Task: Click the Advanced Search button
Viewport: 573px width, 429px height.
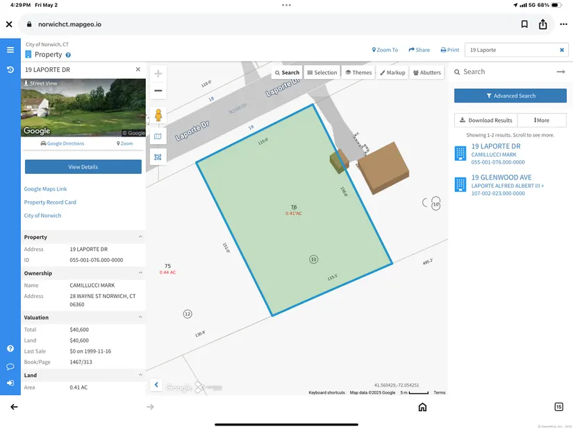Action: coord(510,96)
